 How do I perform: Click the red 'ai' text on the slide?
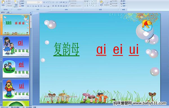[101, 50]
